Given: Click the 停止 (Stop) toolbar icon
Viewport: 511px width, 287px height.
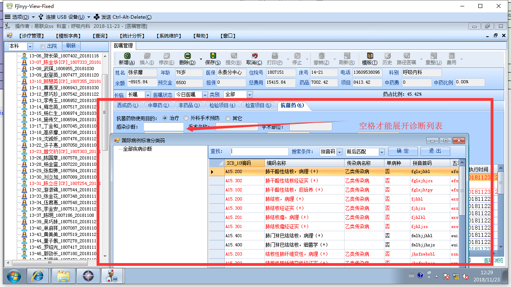Looking at the screenshot, I should [297, 56].
